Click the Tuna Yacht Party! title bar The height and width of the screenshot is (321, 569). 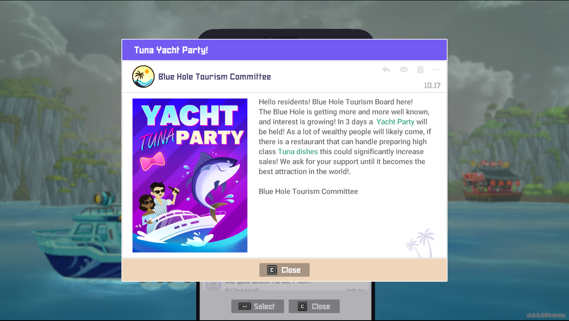tap(284, 50)
